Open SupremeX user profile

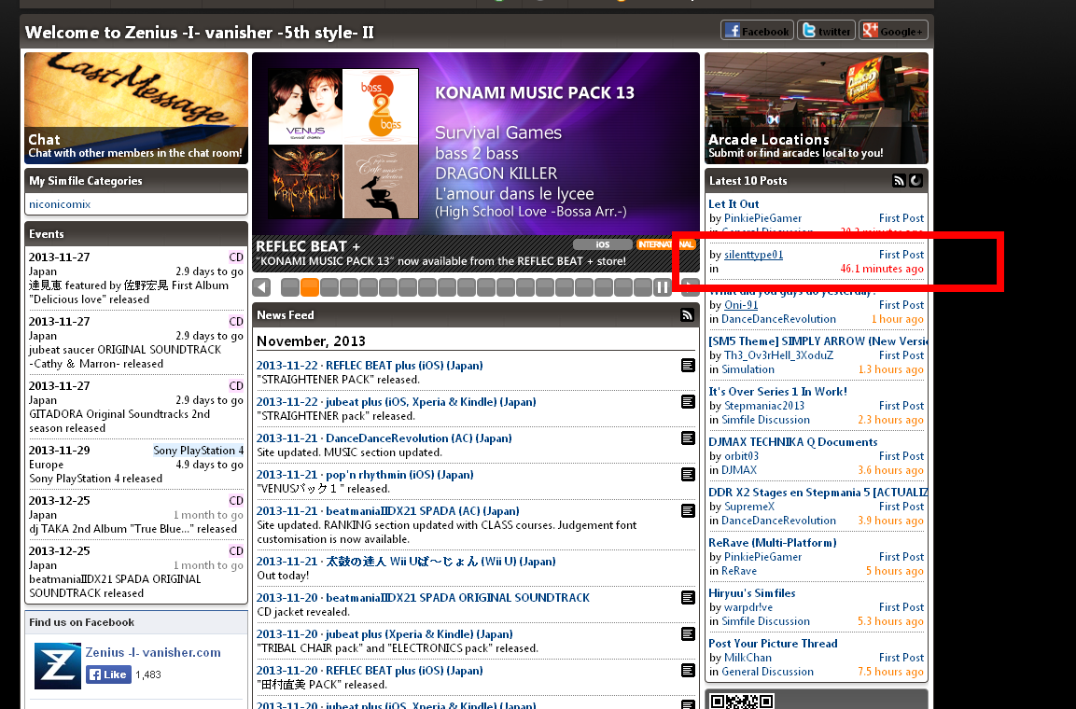[748, 507]
